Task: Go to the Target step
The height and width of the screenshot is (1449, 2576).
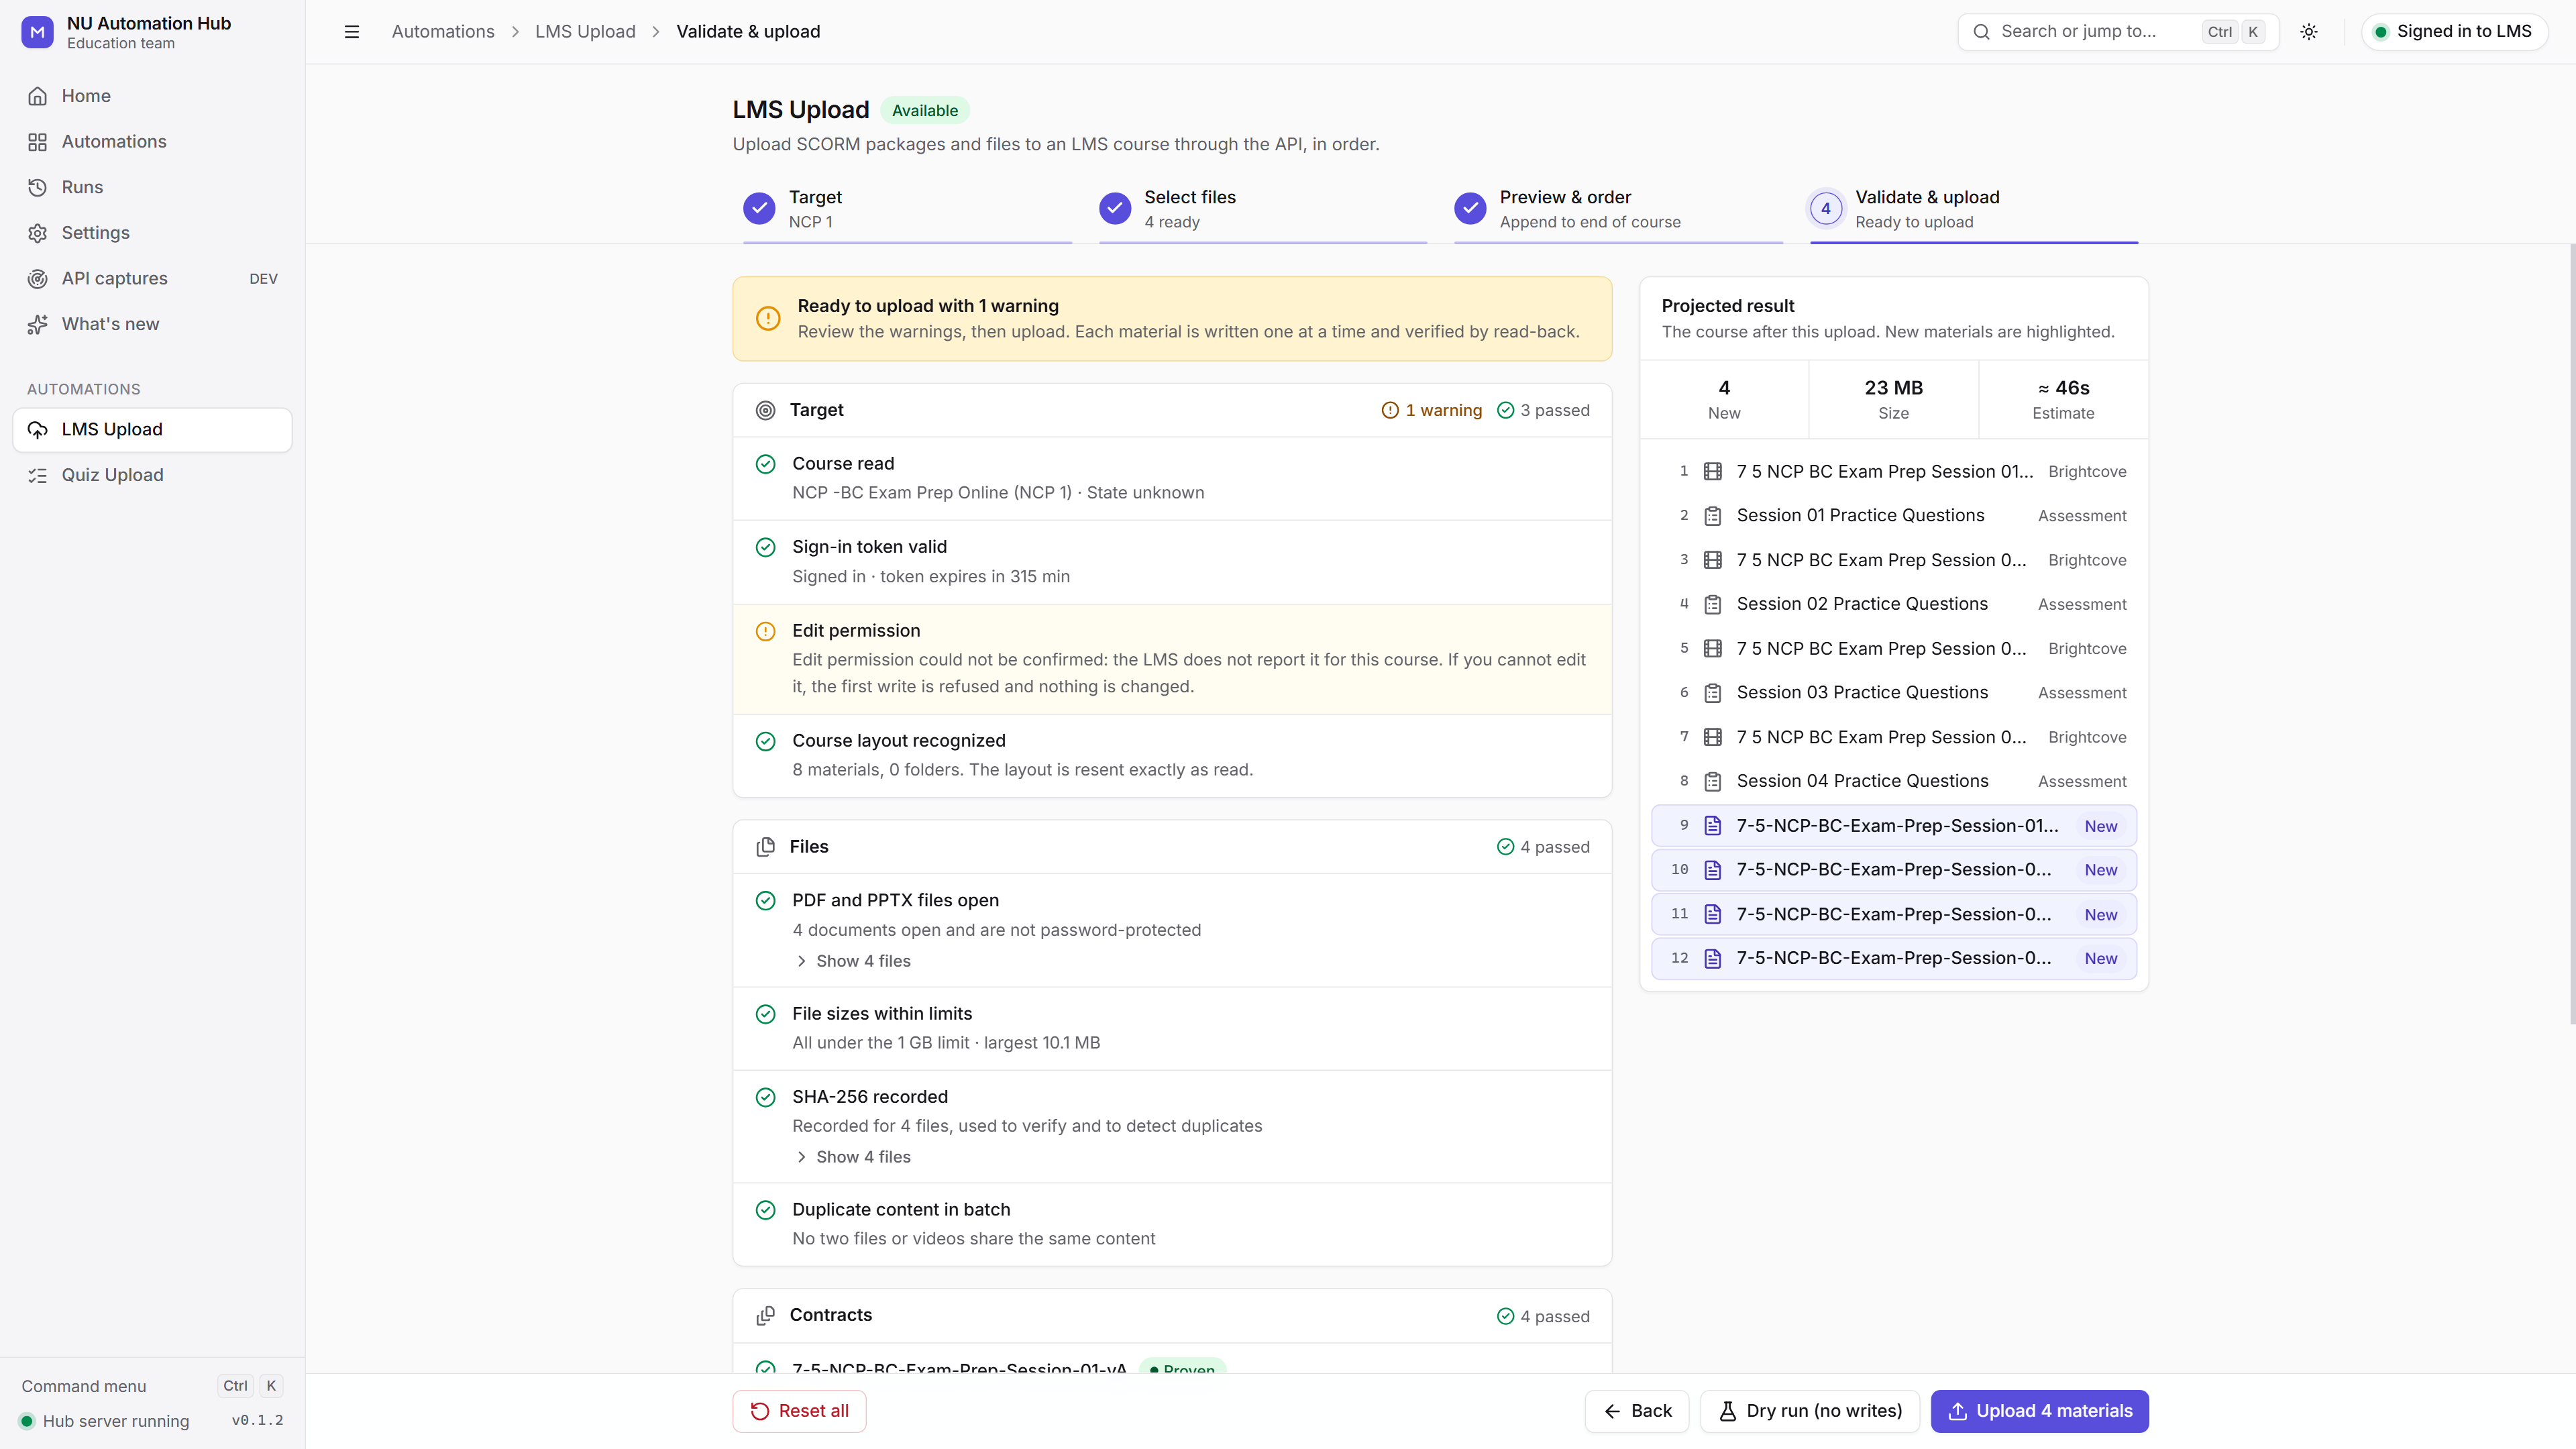Action: pyautogui.click(x=906, y=210)
